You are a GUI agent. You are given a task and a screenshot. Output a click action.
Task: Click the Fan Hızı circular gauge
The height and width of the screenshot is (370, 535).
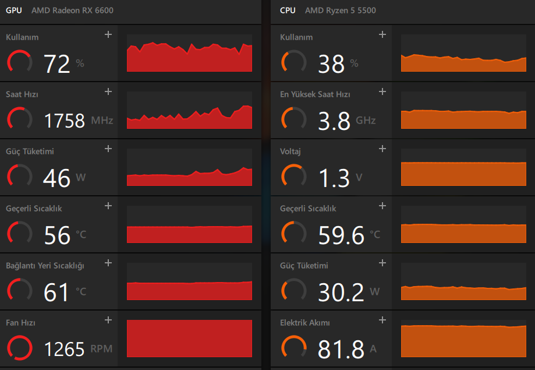(19, 348)
